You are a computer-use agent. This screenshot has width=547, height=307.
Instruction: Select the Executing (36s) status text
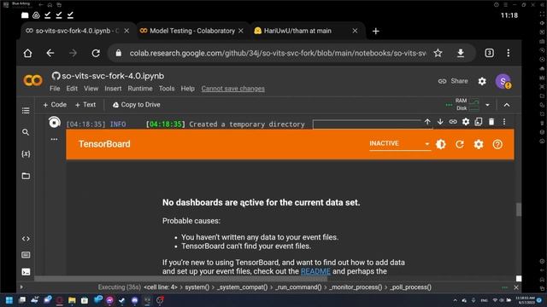coord(119,287)
